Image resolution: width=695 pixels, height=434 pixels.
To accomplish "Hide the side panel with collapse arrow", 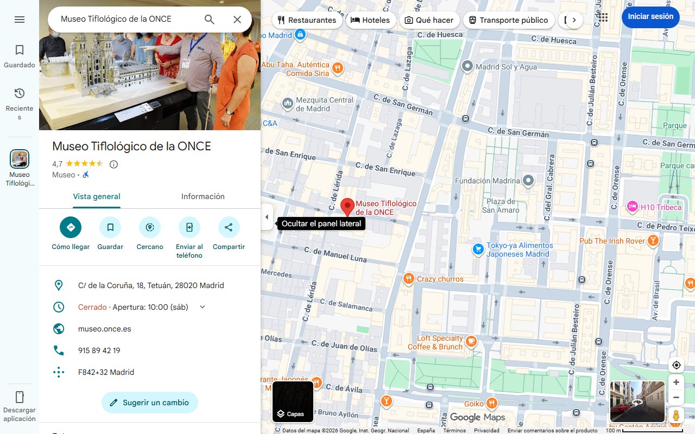I will coord(267,218).
